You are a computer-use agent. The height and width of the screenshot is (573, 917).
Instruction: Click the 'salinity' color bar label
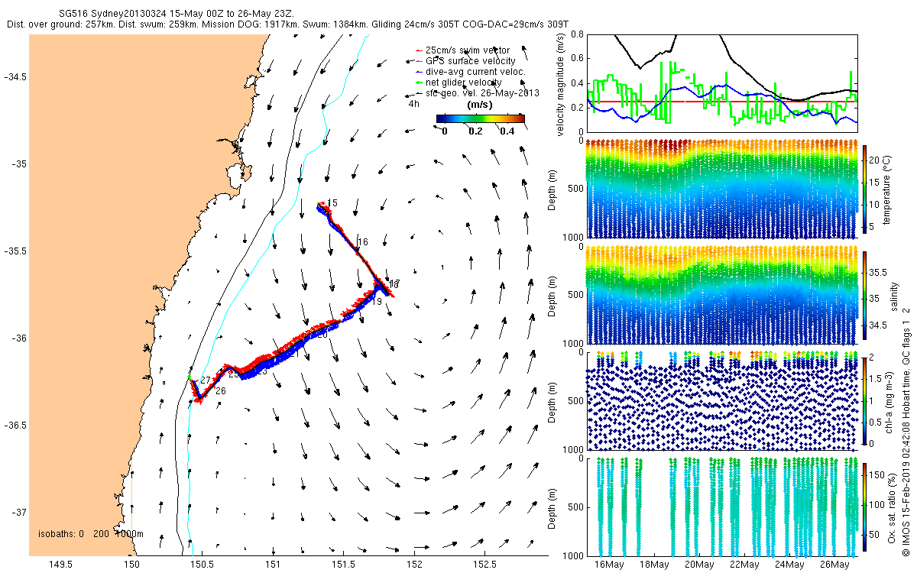point(893,296)
